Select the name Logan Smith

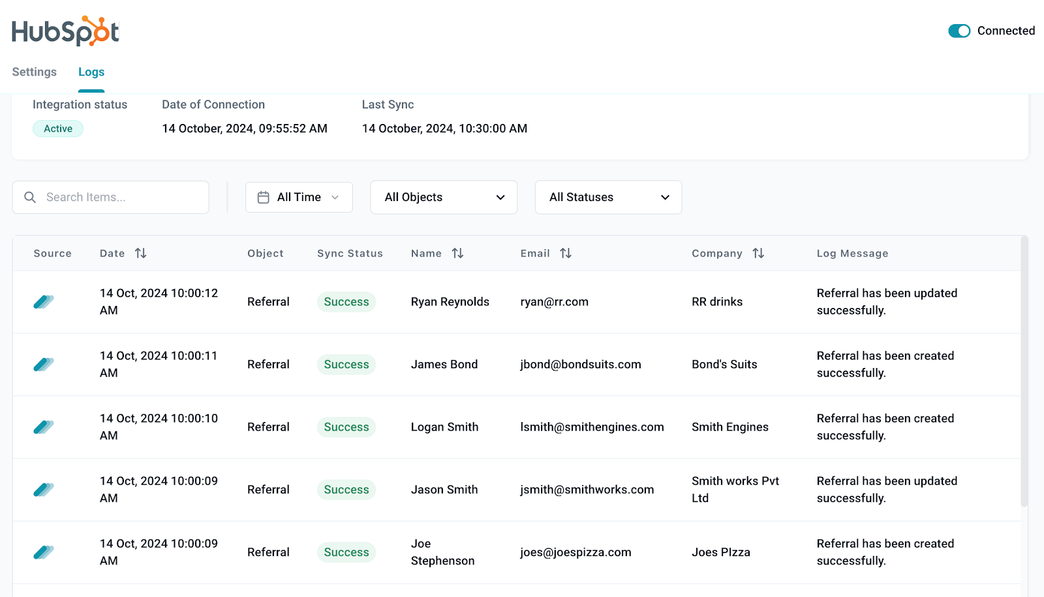[445, 427]
